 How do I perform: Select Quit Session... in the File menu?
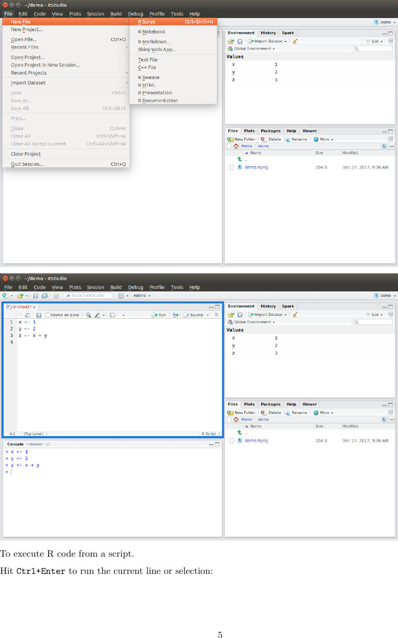[x=66, y=164]
